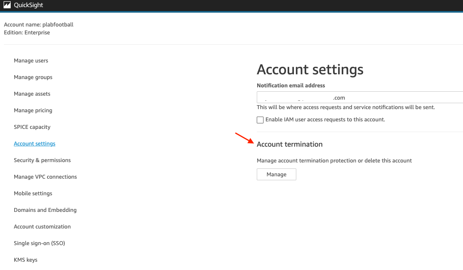Screen dimensions: 463x270
Task: Open Manage users page
Action: [31, 60]
